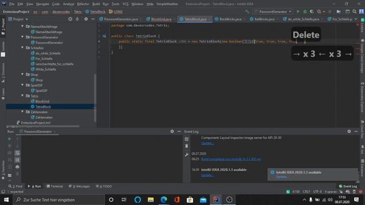Open the Search Everywhere magnifier icon
Screen dimensions: 365x205
click(355, 11)
